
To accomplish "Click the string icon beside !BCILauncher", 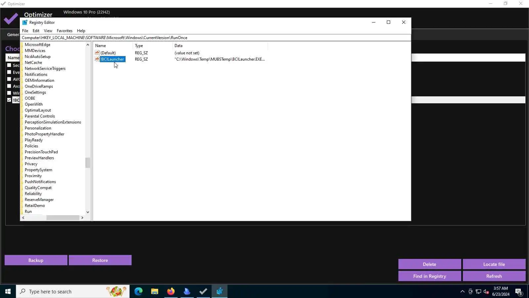I will [x=97, y=59].
